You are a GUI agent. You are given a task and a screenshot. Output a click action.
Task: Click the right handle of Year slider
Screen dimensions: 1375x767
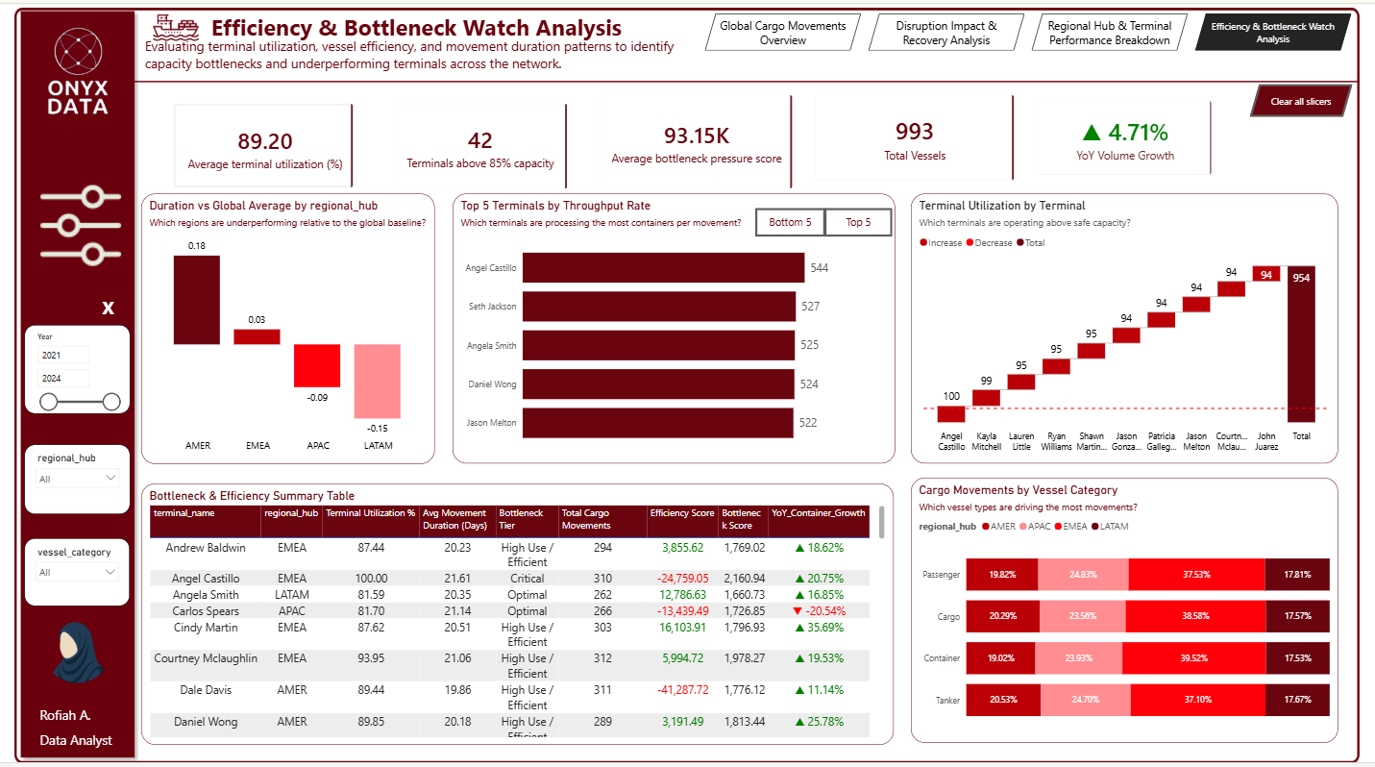point(111,402)
